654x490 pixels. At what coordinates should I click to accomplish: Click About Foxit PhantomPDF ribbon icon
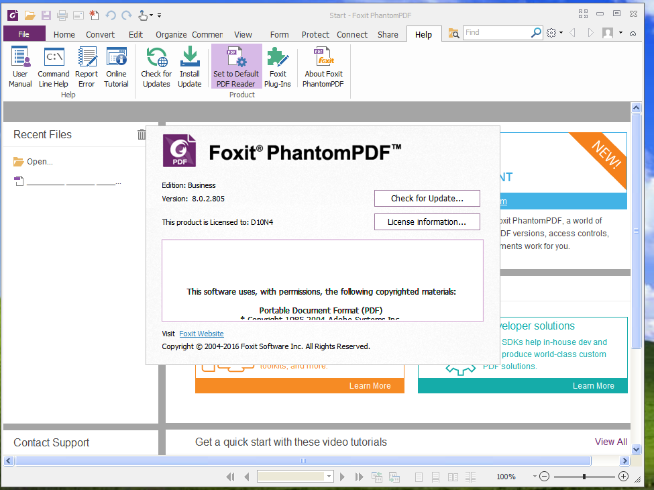pyautogui.click(x=323, y=66)
